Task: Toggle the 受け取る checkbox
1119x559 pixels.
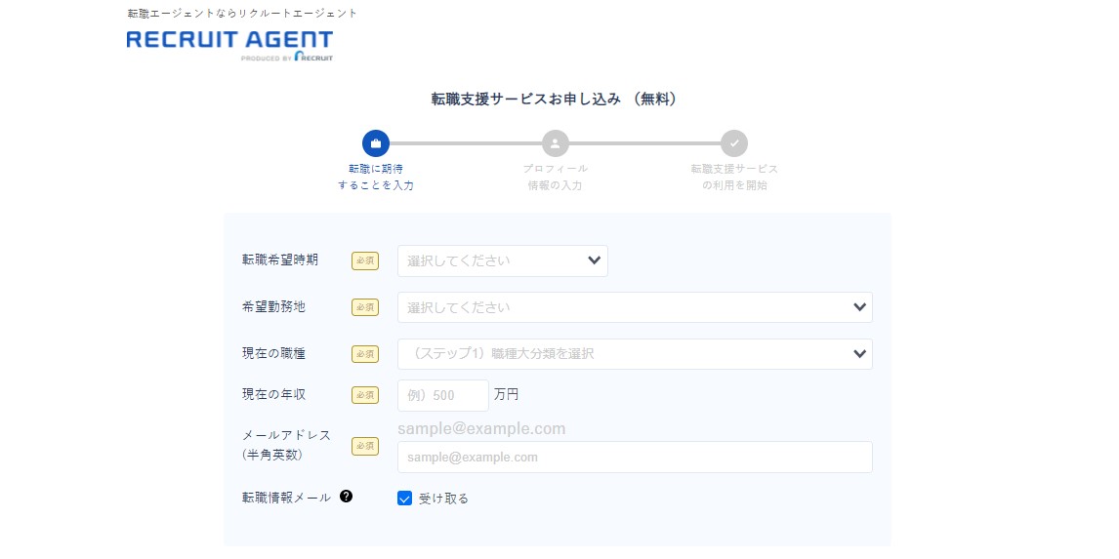Action: [x=405, y=499]
